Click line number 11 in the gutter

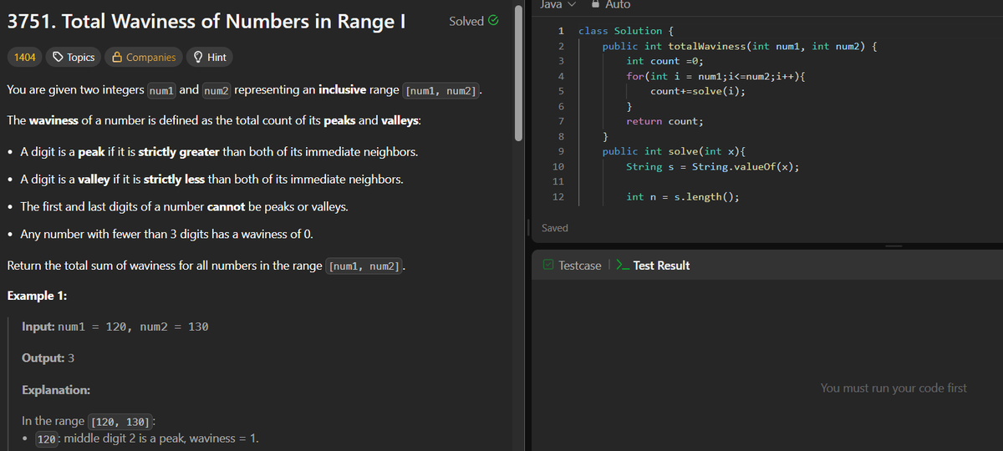(558, 181)
